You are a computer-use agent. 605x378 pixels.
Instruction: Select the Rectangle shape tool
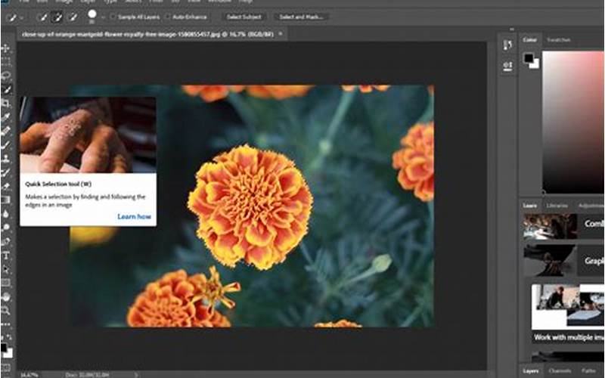pyautogui.click(x=6, y=283)
